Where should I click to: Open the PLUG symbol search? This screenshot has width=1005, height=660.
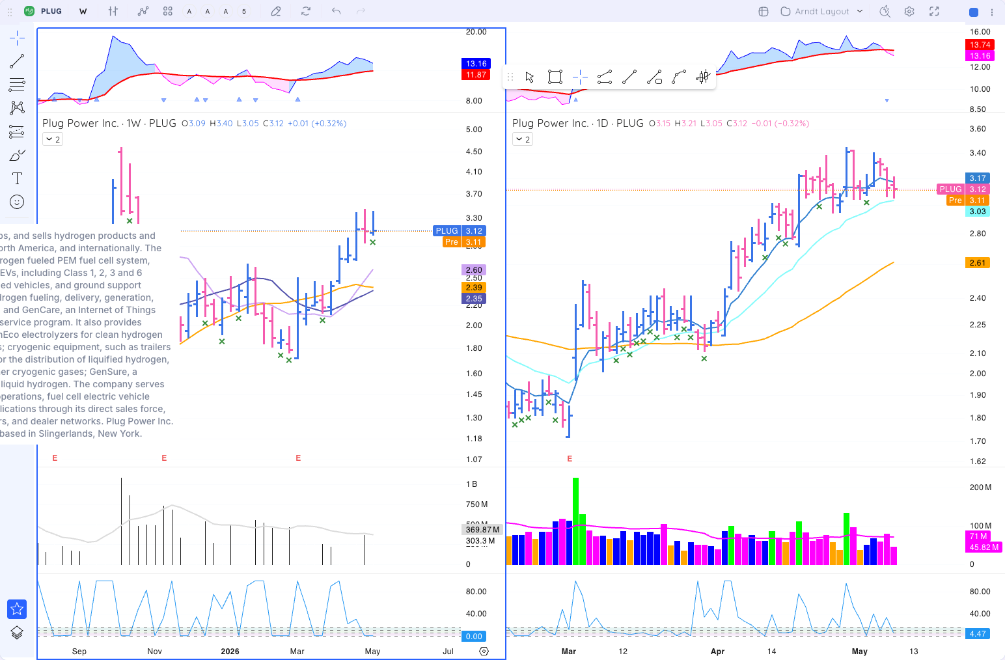44,11
